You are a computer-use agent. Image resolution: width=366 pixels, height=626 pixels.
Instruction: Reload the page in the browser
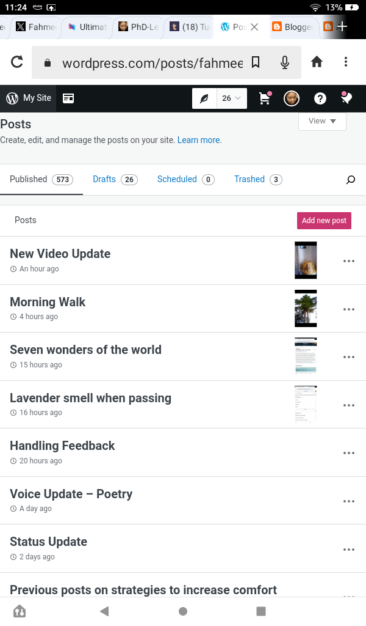17,62
